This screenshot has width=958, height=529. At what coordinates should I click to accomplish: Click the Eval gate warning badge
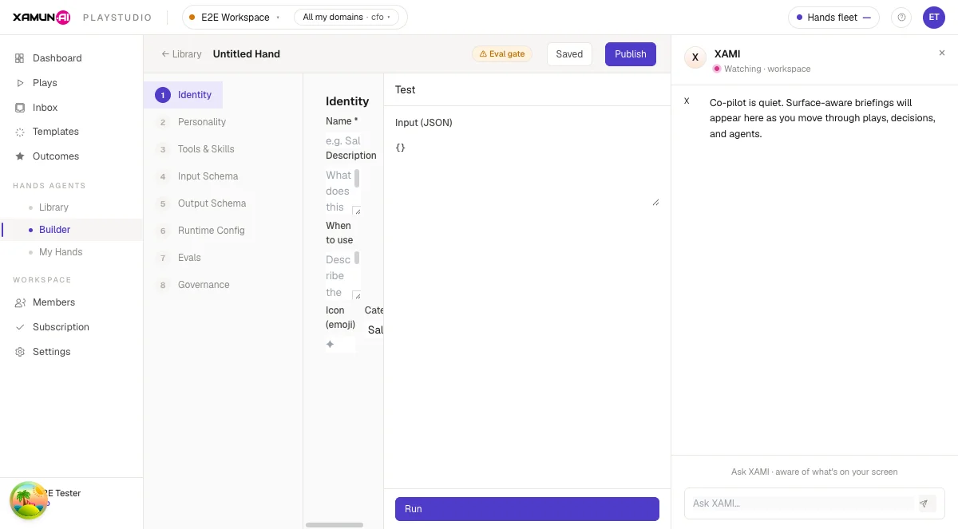(502, 54)
